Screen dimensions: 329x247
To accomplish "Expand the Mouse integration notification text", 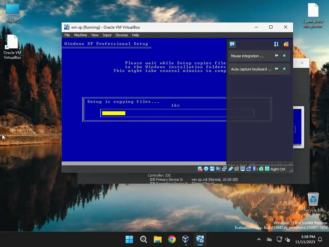I will (x=247, y=56).
